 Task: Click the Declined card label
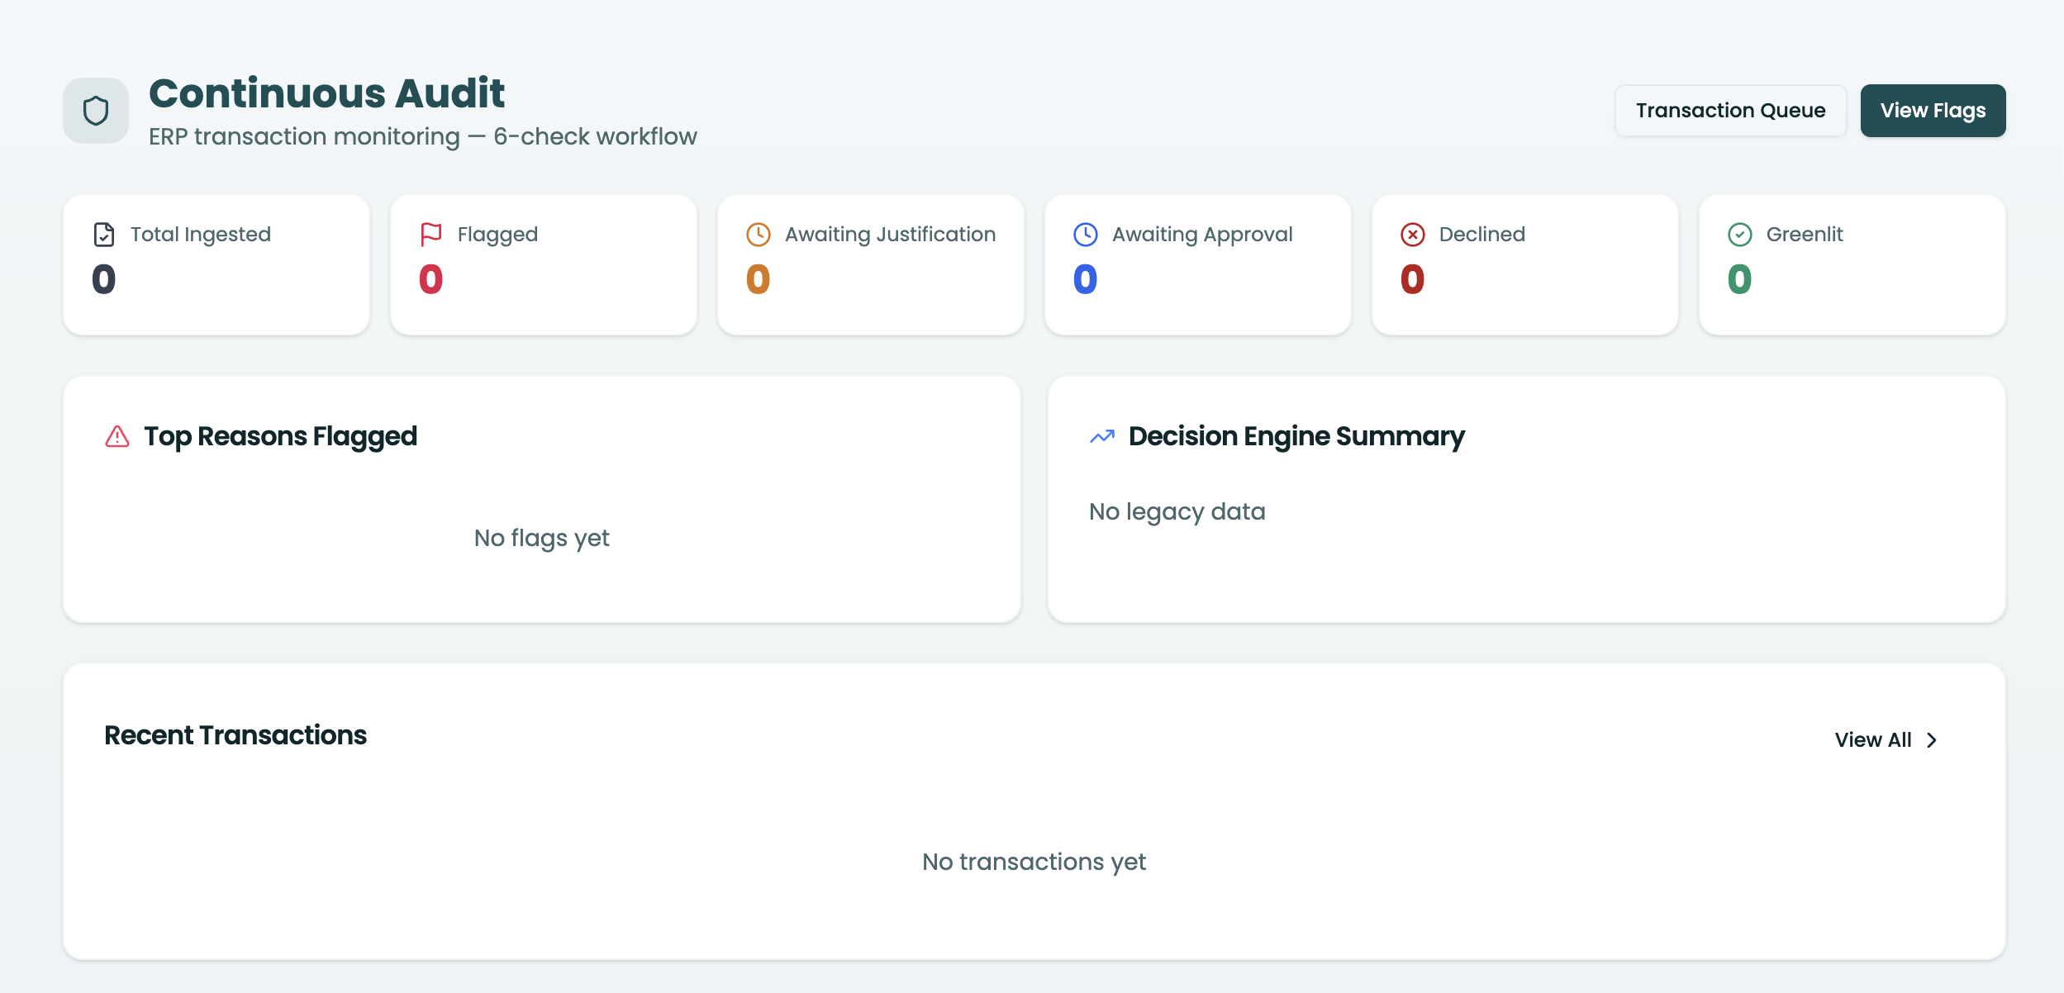point(1482,235)
